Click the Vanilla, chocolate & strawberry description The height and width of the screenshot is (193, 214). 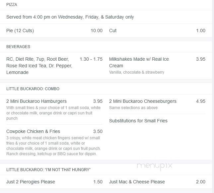coord(137,72)
